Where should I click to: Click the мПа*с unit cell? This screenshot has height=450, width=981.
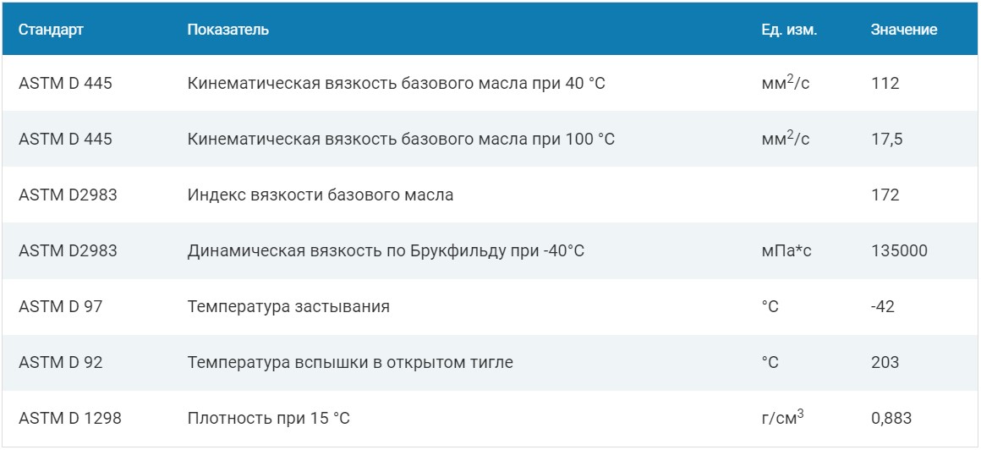[x=786, y=251]
